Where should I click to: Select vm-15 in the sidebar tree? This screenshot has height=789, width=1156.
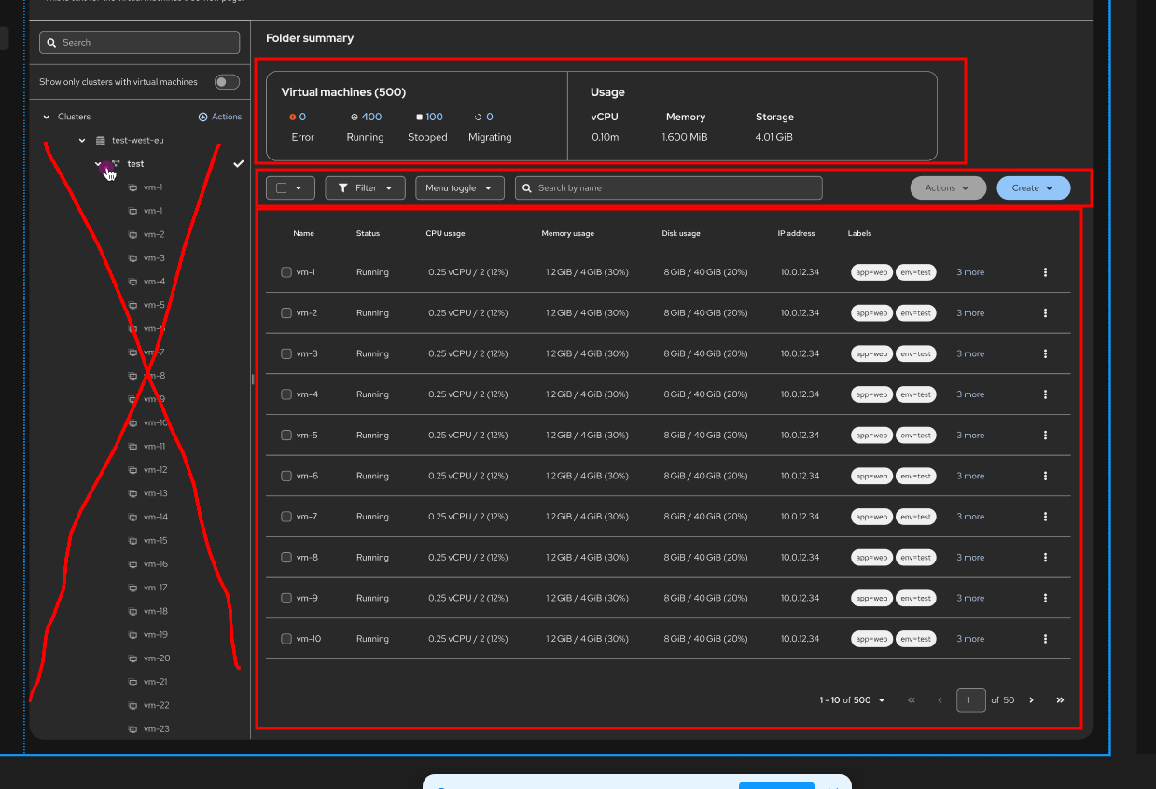156,541
